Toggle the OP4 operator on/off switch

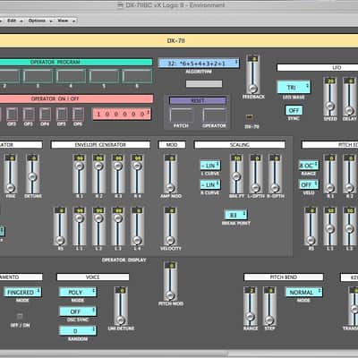(x=45, y=114)
